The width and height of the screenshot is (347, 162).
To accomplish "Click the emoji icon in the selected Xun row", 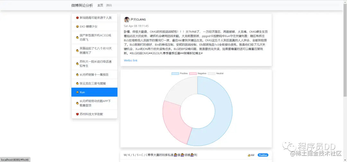I will (77, 92).
